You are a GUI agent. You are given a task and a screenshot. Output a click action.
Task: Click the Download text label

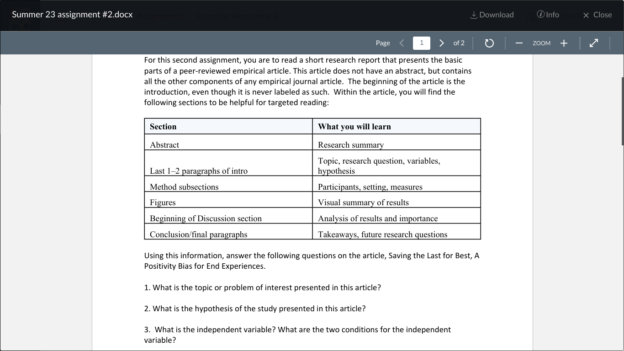(497, 14)
